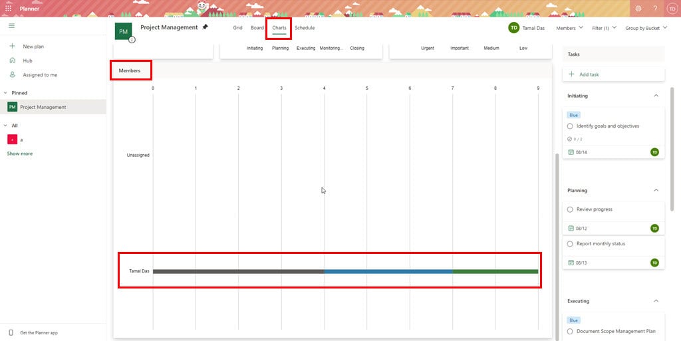Open the TD account avatar in header
The image size is (681, 341).
pyautogui.click(x=672, y=8)
